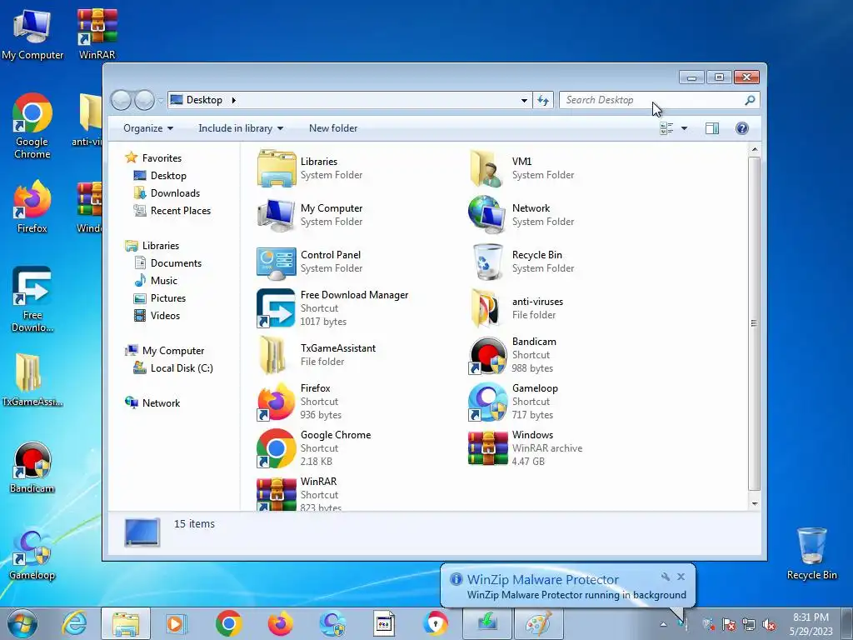This screenshot has width=853, height=640.
Task: Select WinRAR shortcut on the desktop
Action: [x=97, y=33]
